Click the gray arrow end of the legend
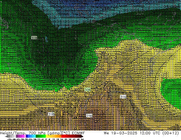Image resolution: width=181 pixels, height=140 pixels. [6, 136]
